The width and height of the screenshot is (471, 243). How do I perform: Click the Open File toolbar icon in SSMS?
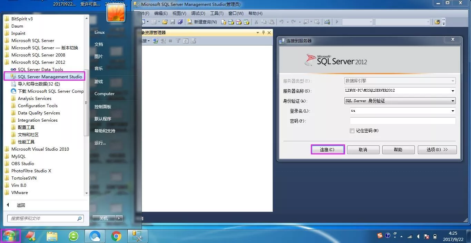[x=165, y=22]
